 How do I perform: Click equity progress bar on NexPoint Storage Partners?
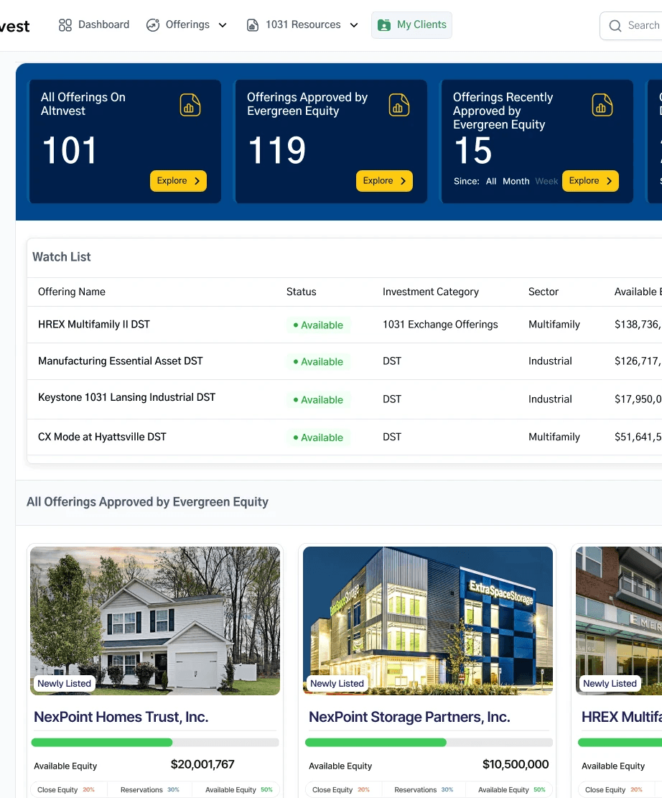[x=429, y=743]
